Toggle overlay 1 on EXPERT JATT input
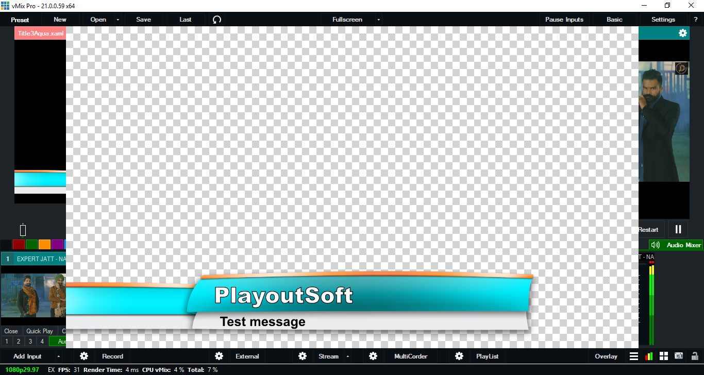This screenshot has width=704, height=375. tap(7, 341)
